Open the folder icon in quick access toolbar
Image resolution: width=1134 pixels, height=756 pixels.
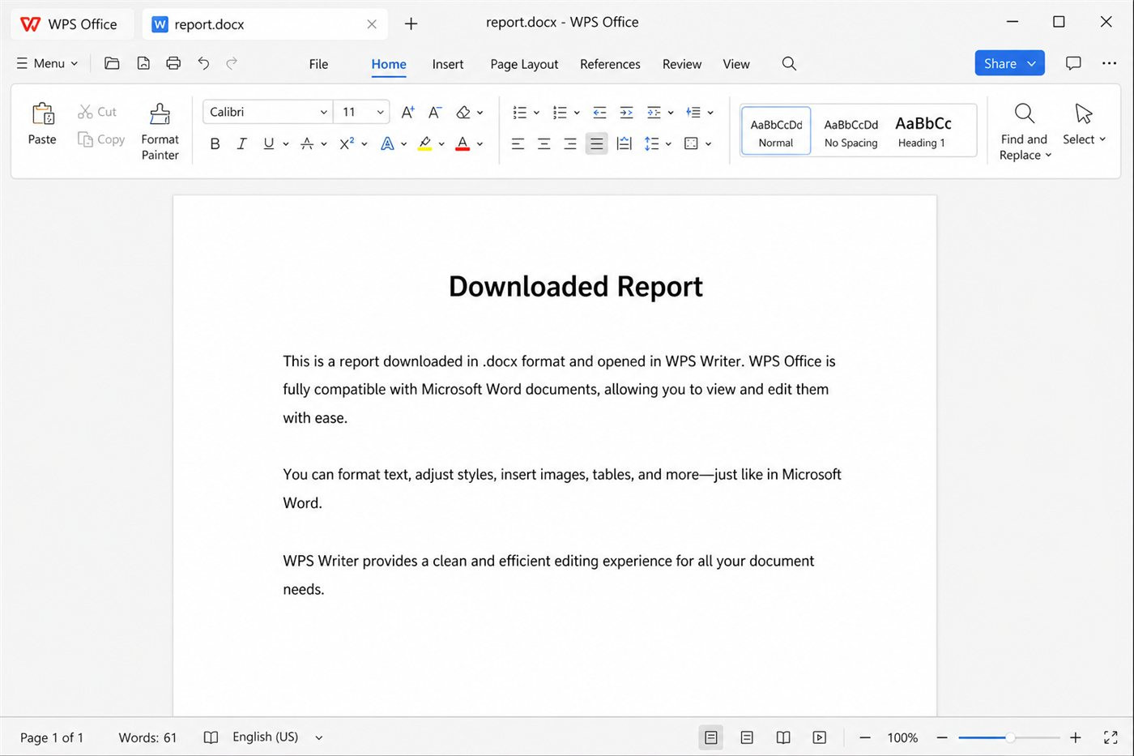[x=112, y=63]
